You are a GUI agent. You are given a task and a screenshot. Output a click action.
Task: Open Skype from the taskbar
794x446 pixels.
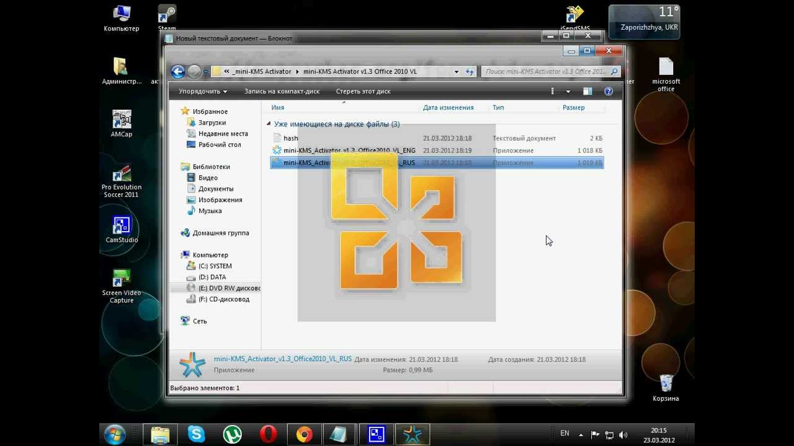tap(196, 435)
